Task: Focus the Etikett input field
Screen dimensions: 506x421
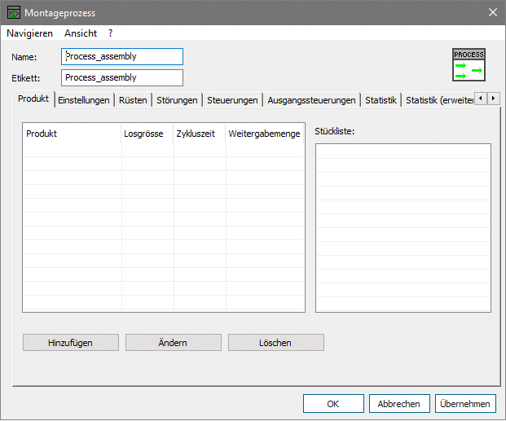Action: [122, 77]
